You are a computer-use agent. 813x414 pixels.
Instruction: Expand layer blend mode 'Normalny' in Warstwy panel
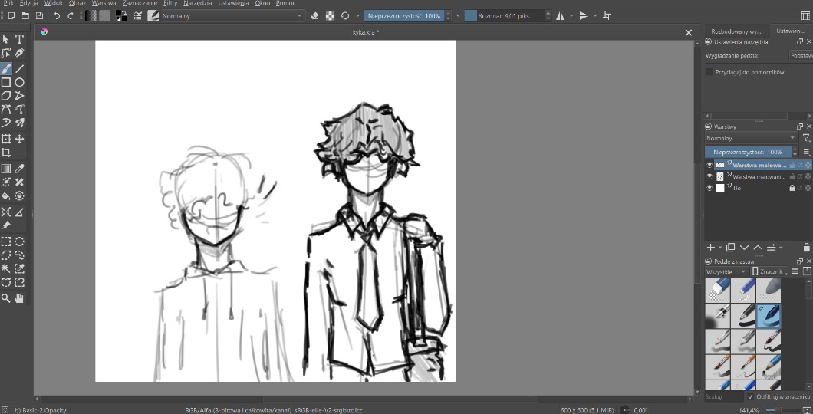[x=750, y=139]
